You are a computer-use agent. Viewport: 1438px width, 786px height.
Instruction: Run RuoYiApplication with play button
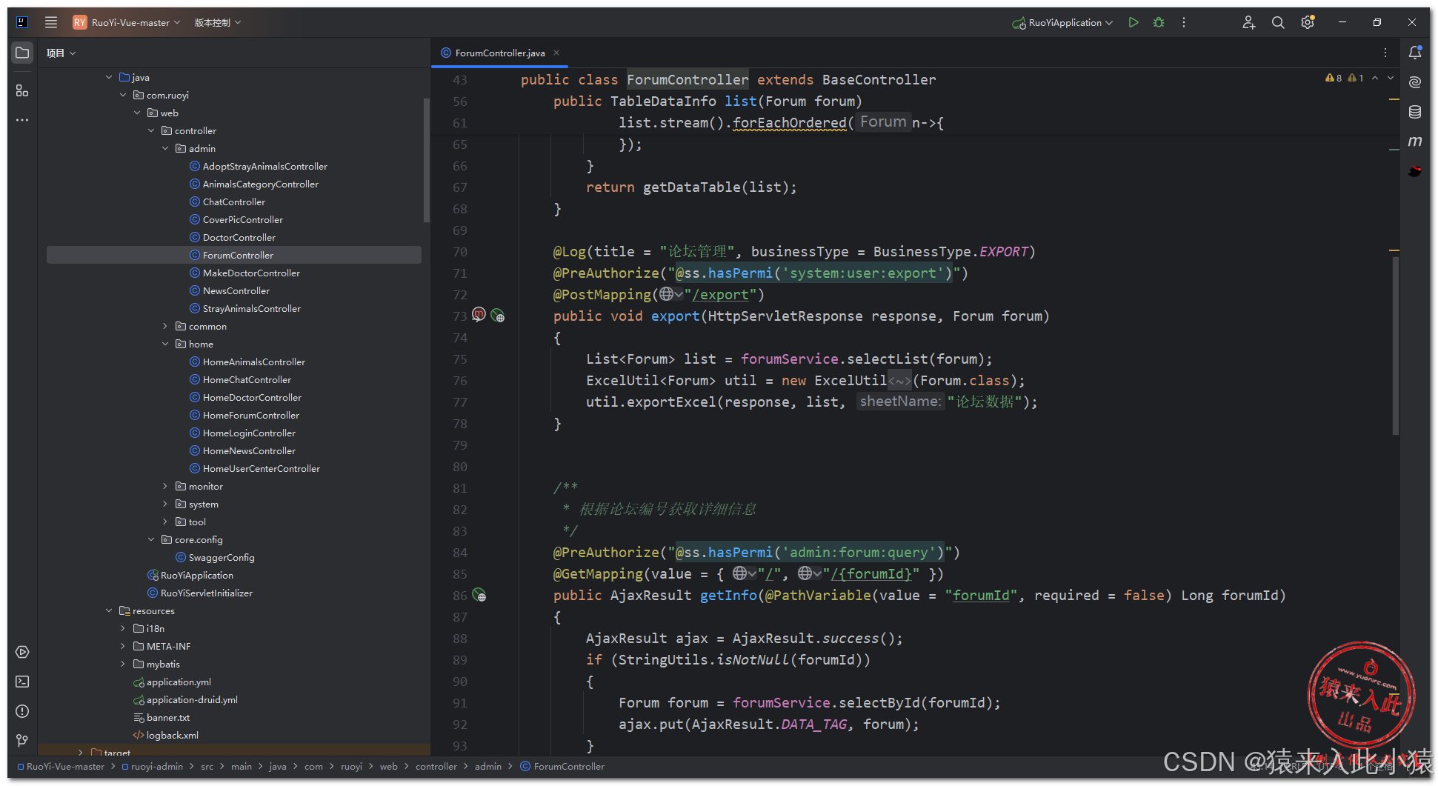(x=1134, y=22)
